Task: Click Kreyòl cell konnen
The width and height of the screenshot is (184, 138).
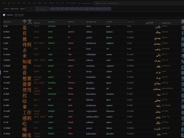Action: 71,60
